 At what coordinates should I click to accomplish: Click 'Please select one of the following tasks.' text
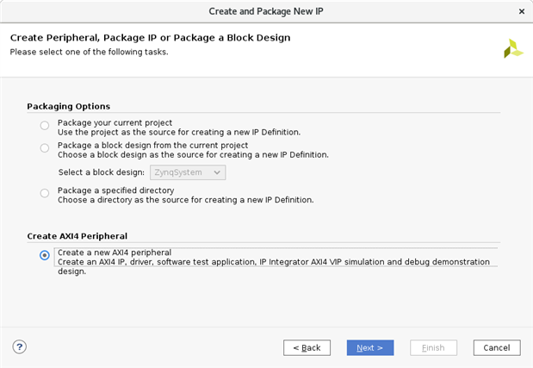pos(89,52)
